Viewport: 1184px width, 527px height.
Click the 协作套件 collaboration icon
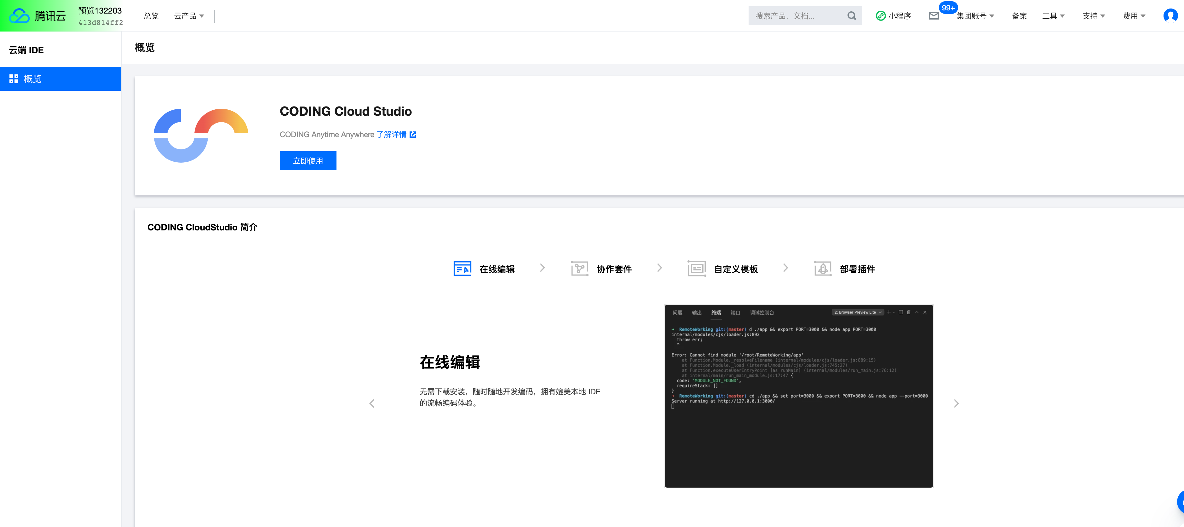[580, 269]
